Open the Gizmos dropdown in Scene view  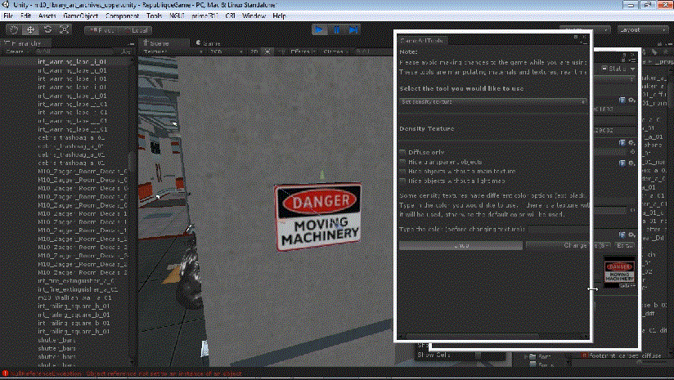pyautogui.click(x=335, y=52)
